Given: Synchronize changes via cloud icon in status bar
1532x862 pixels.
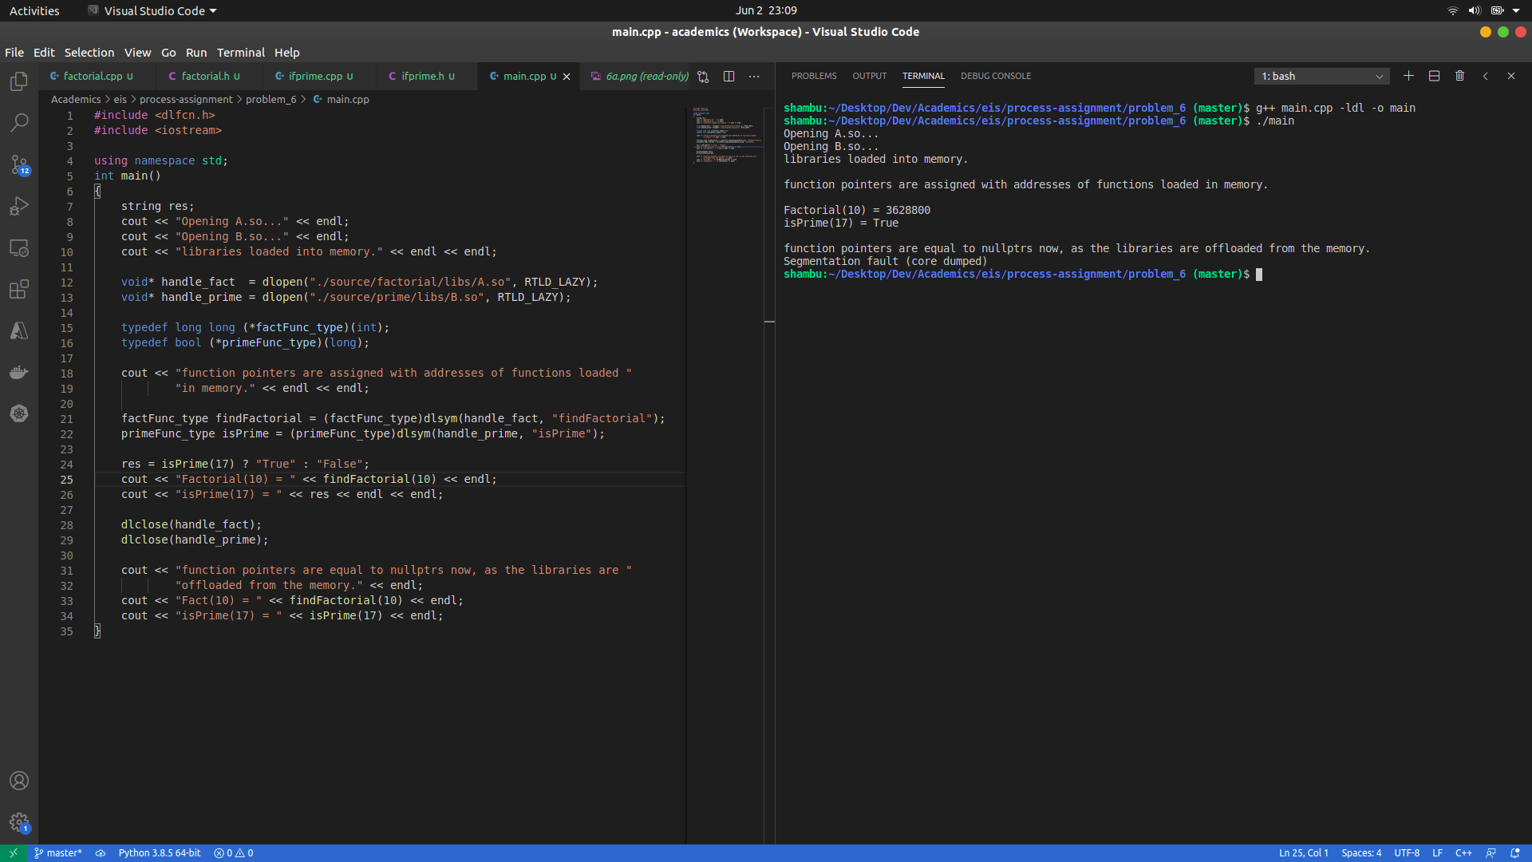Looking at the screenshot, I should 101,853.
